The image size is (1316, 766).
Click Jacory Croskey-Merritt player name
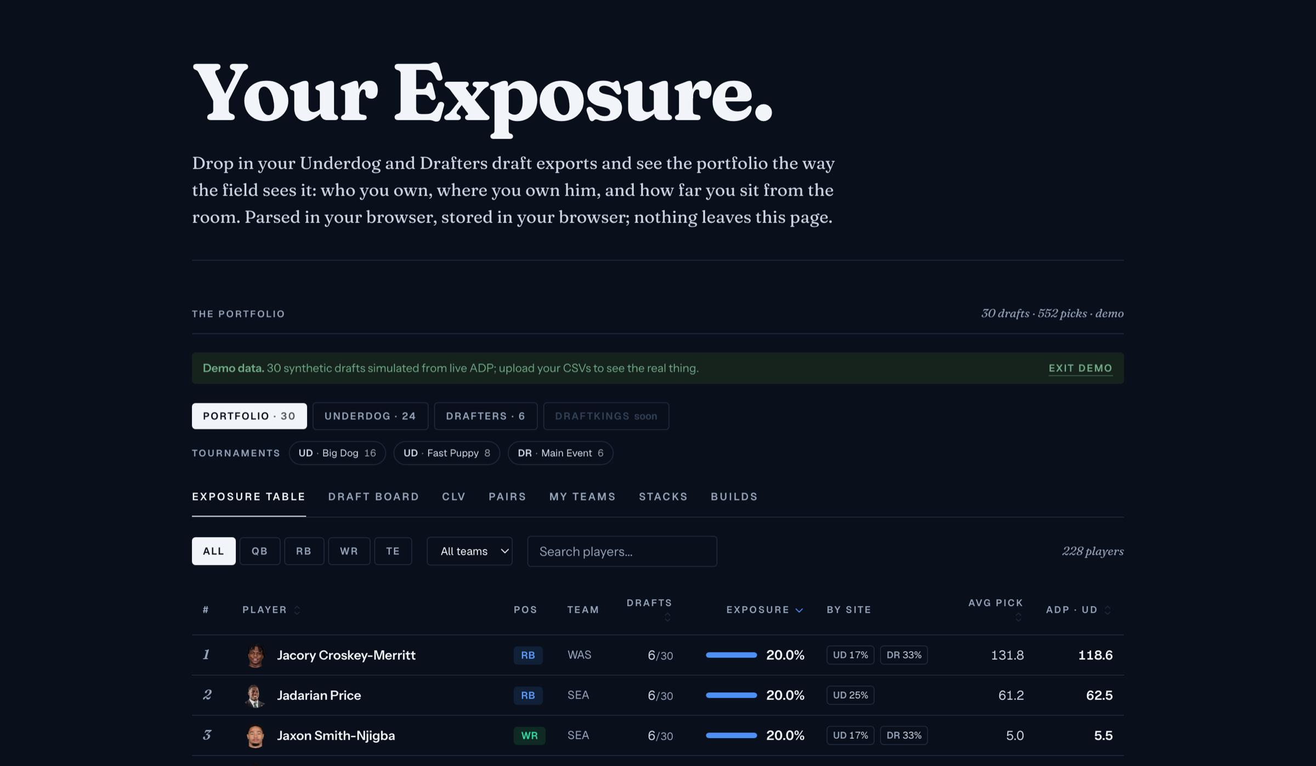point(346,655)
